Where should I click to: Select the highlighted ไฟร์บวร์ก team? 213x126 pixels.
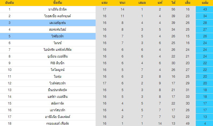coord(57,36)
